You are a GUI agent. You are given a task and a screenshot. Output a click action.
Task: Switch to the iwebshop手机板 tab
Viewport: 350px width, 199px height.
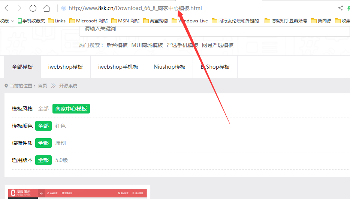[118, 67]
